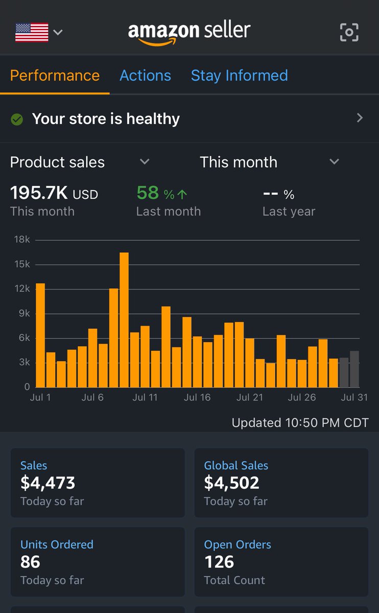
Task: Select the Jul 1 bar in chart
Action: [40, 335]
